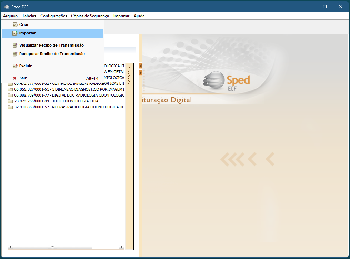Viewport: 350px width, 259px height.
Task: Click the Recuperar Recibo de Transmissão icon
Action: tap(15, 54)
